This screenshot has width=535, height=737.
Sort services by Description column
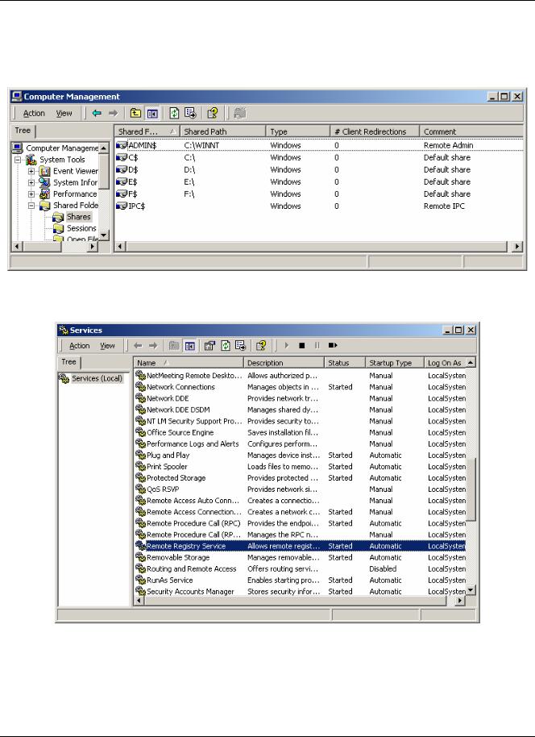point(284,363)
